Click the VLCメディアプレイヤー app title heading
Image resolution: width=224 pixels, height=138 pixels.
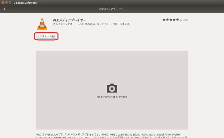click(69, 20)
